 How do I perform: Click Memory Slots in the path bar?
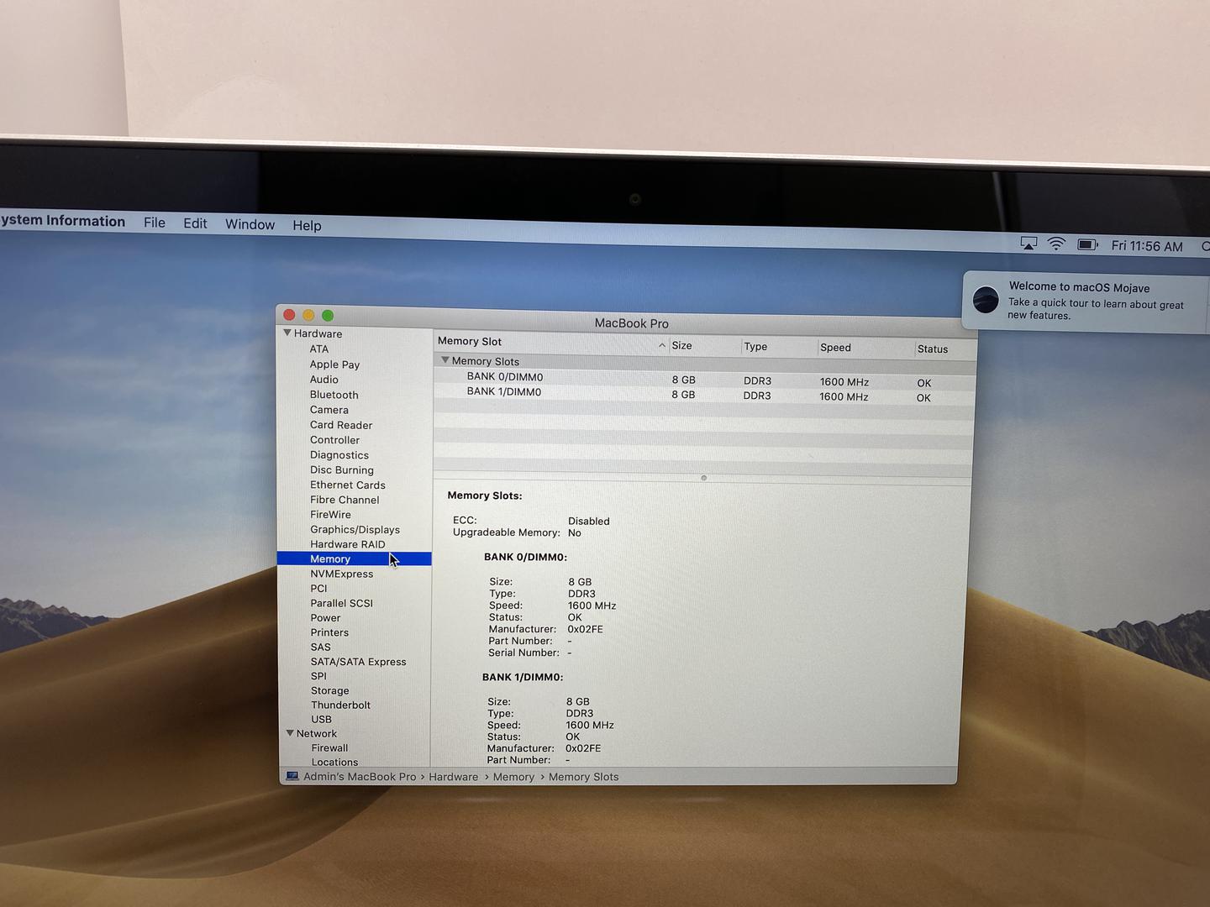(584, 777)
